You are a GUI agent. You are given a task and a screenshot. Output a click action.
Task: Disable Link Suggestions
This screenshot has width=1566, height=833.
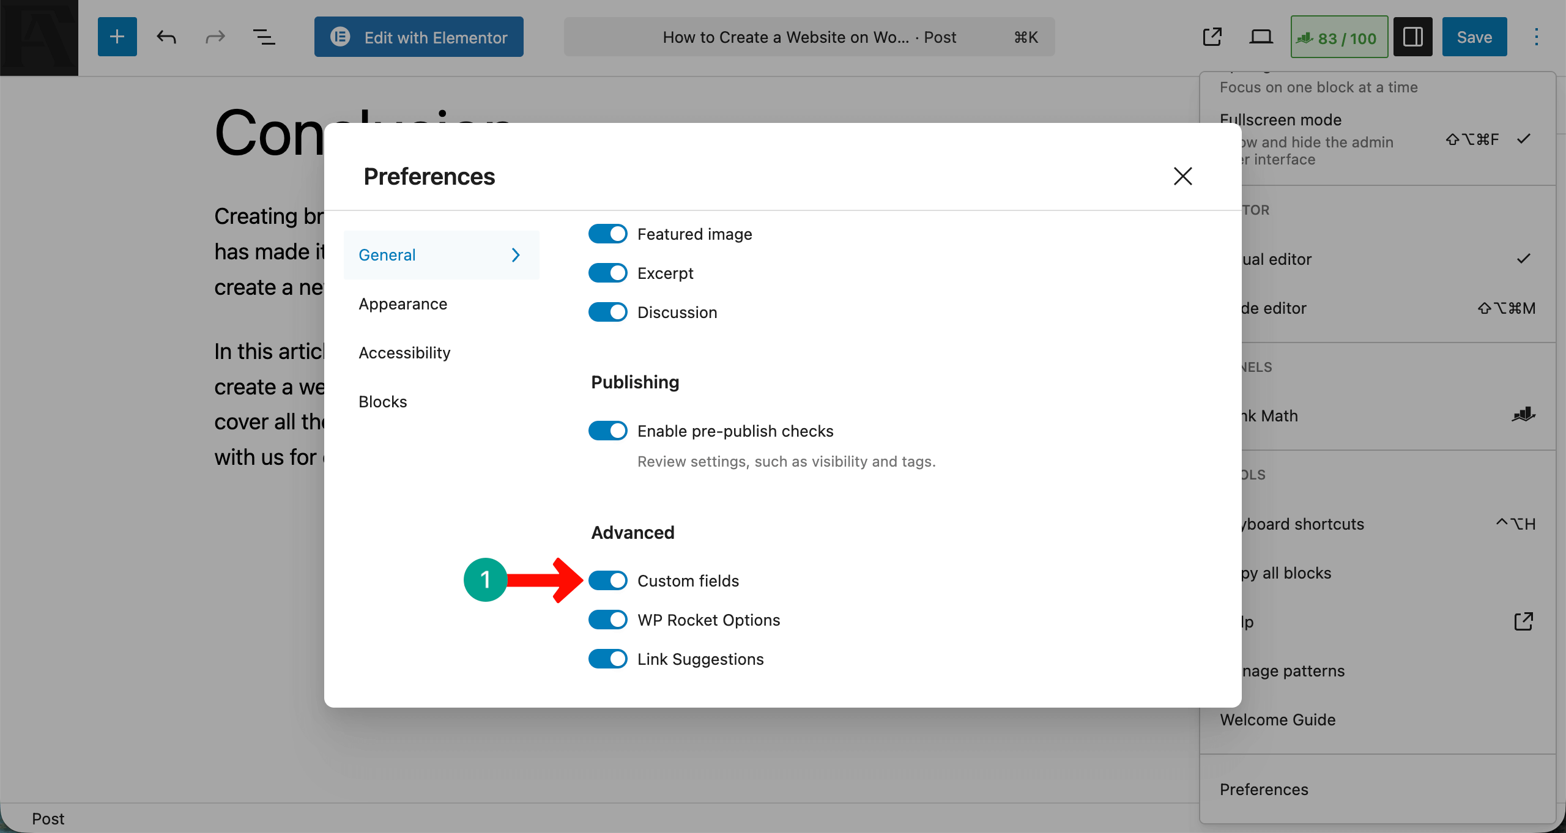pos(607,659)
